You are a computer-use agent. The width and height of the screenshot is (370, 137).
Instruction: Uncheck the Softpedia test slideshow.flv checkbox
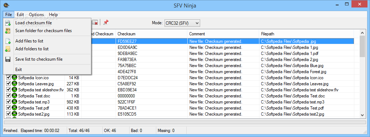click(9, 90)
